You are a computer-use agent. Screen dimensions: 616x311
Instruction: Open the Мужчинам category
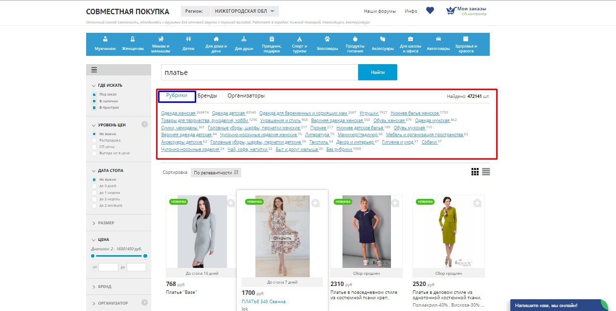[105, 44]
